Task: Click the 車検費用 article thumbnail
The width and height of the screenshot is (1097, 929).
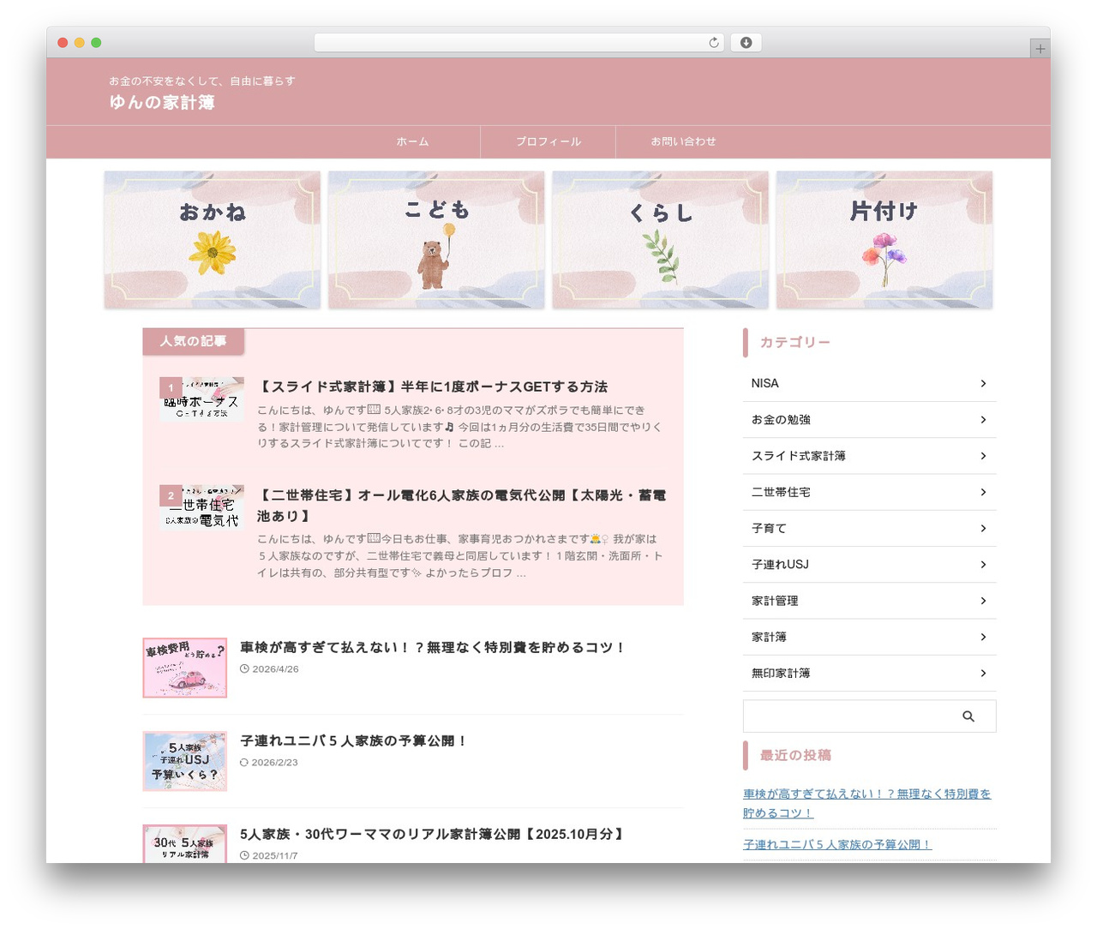Action: click(185, 668)
